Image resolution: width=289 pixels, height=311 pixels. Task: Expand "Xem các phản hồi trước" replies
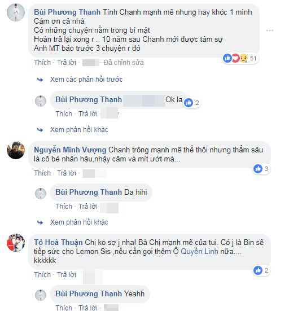[x=86, y=80]
